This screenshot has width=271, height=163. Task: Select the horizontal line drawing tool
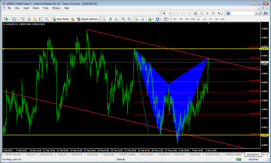tap(183, 13)
